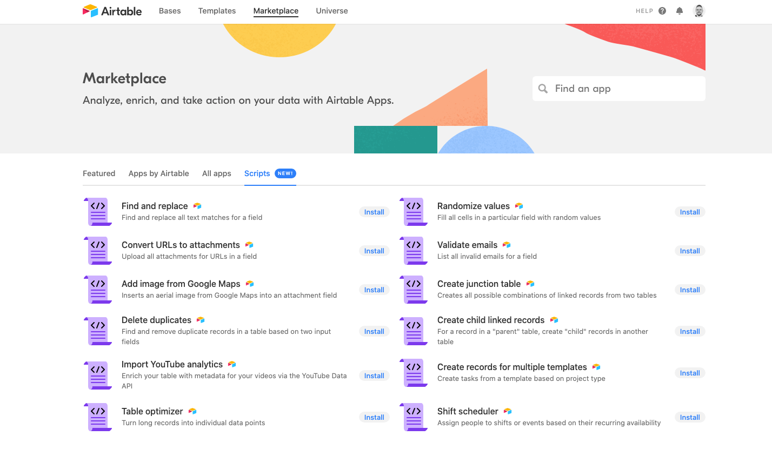This screenshot has width=772, height=456.
Task: Click the Shift scheduler script icon
Action: click(414, 417)
